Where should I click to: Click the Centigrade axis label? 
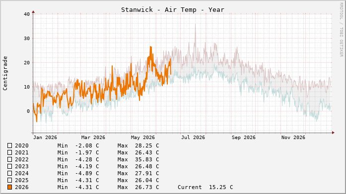point(5,73)
